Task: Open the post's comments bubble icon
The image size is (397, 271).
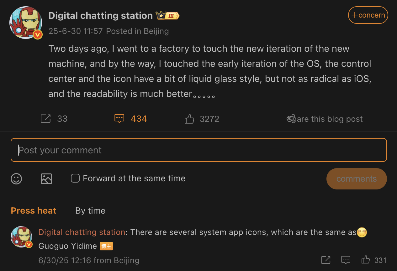Action: (x=119, y=119)
